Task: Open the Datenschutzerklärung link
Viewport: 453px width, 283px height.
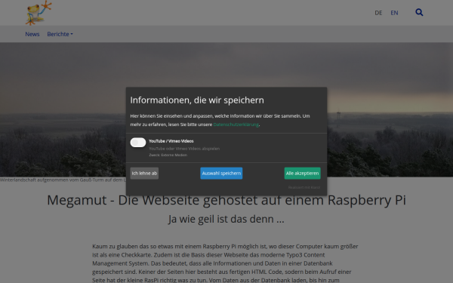Action: click(236, 125)
